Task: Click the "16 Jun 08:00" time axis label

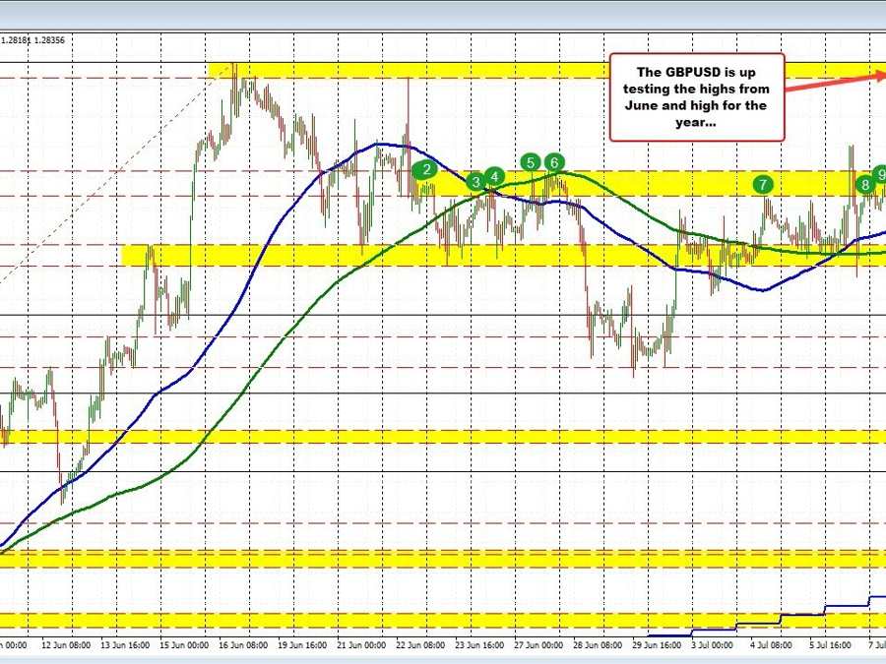Action: tap(243, 644)
